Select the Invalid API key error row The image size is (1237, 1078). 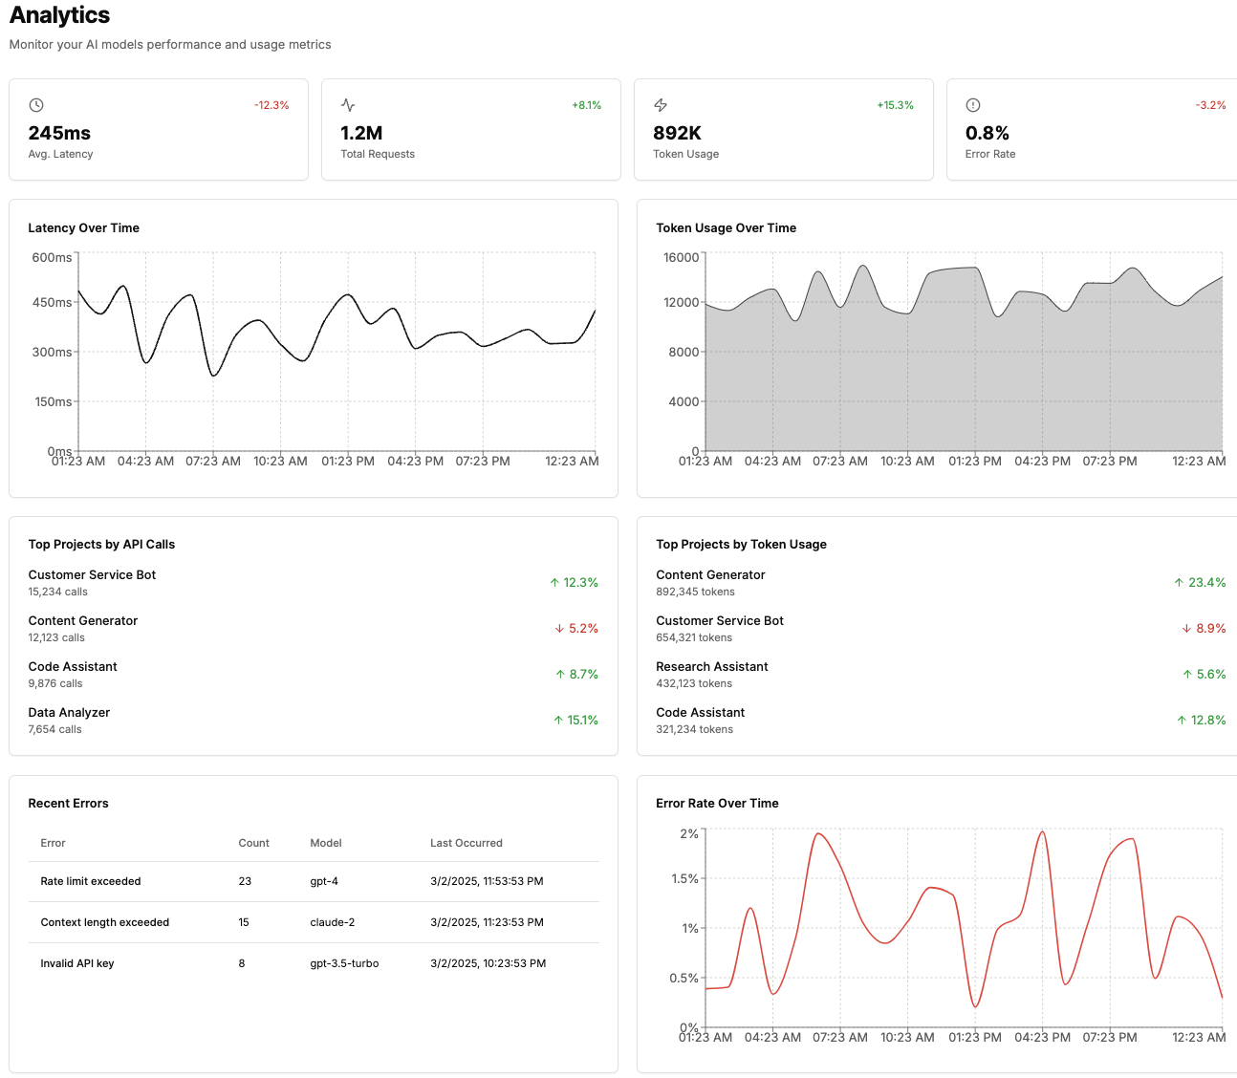pos(314,963)
